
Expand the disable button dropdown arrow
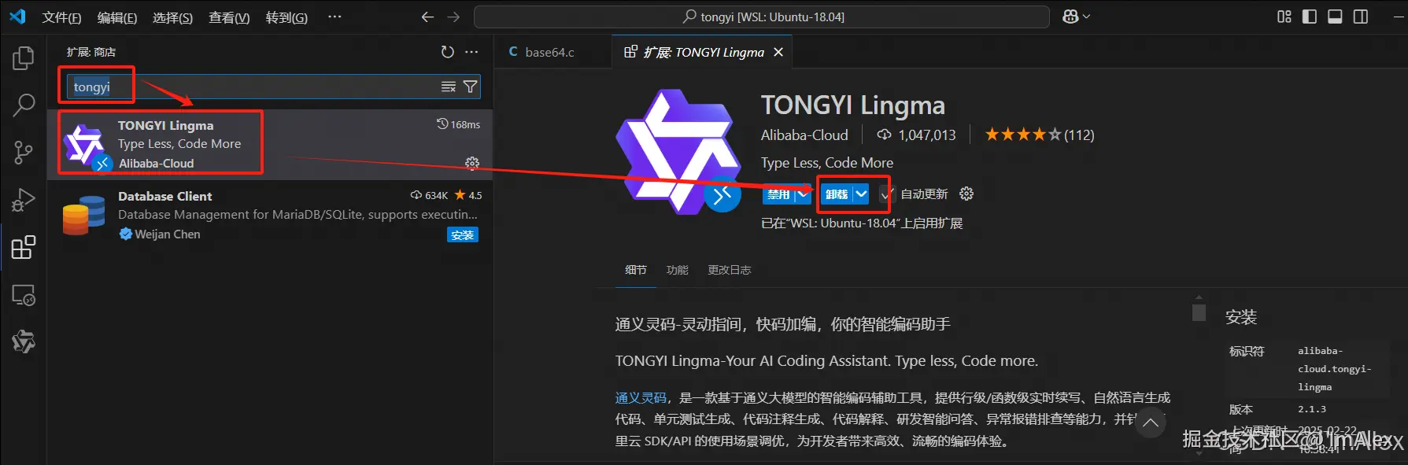coord(803,194)
